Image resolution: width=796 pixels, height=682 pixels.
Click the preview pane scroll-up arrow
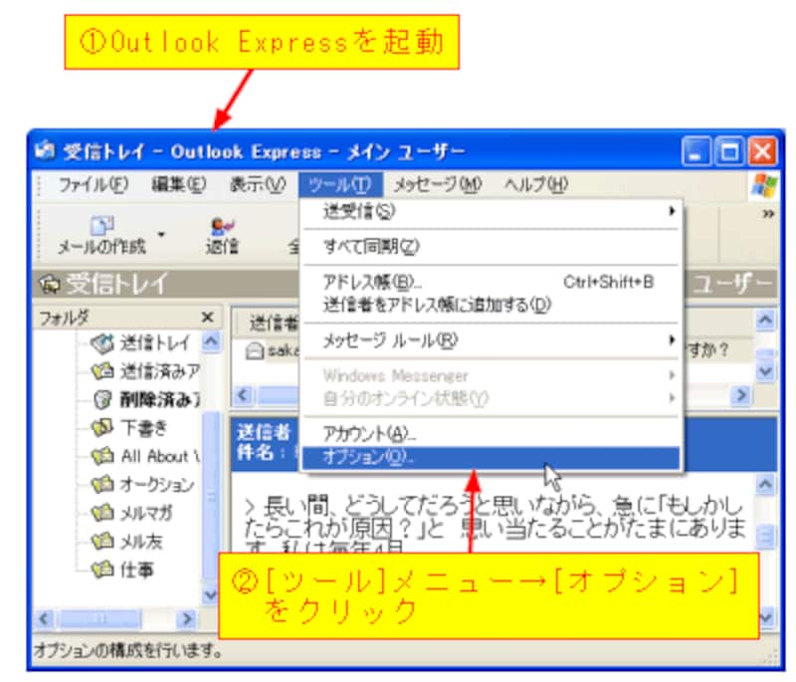tap(765, 485)
